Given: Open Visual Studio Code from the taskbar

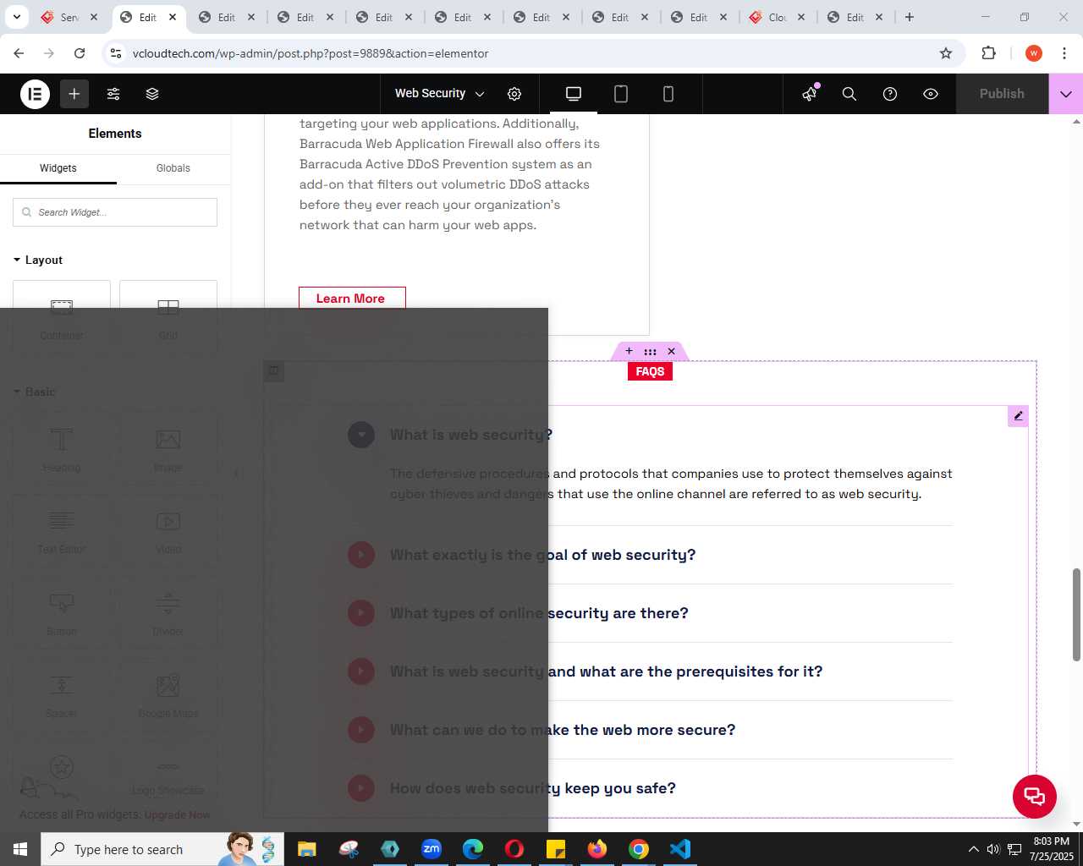Looking at the screenshot, I should tap(680, 849).
